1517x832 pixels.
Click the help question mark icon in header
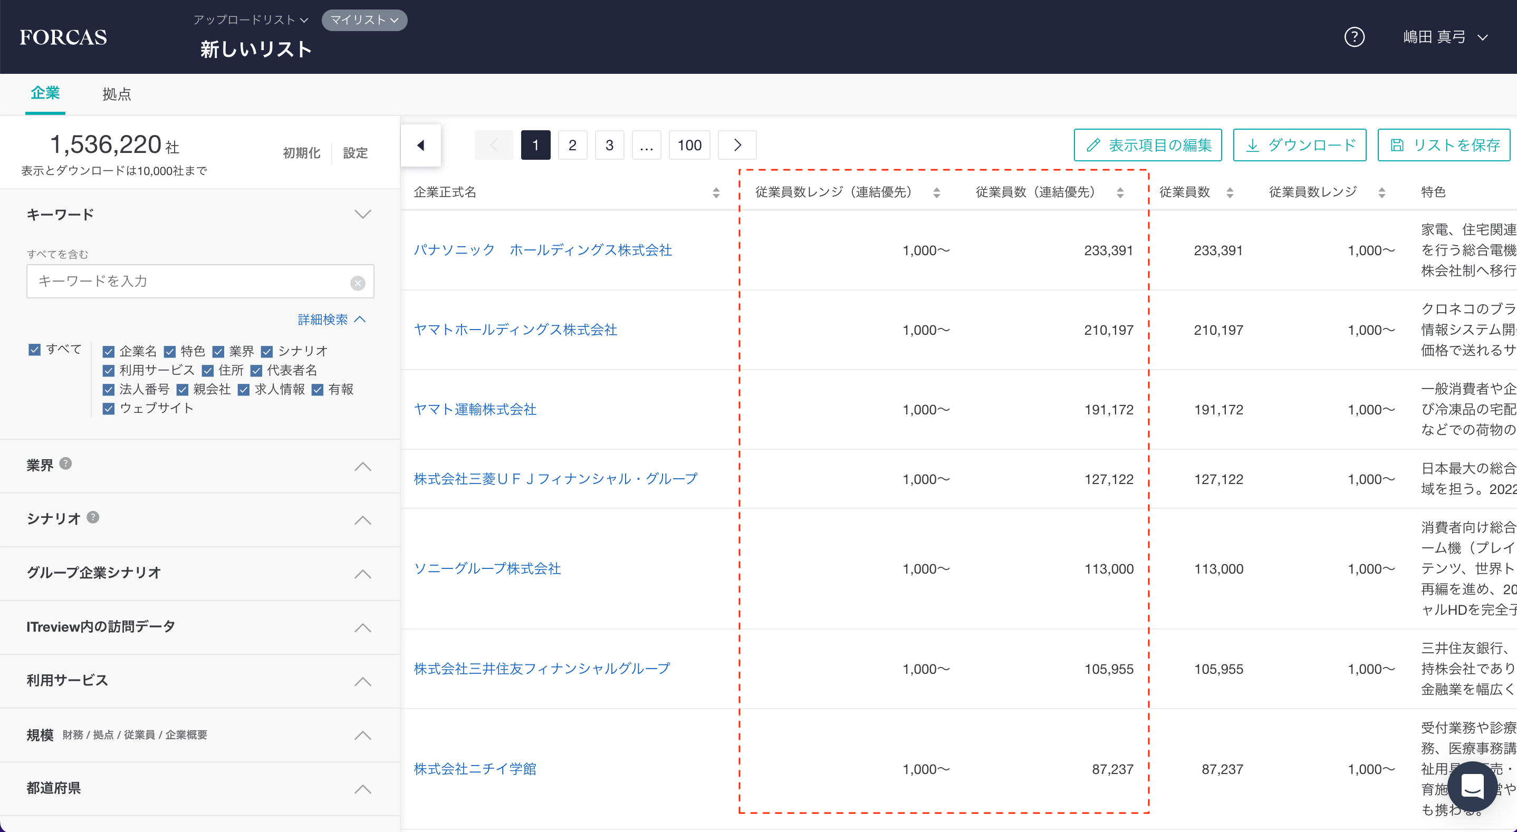(1354, 37)
